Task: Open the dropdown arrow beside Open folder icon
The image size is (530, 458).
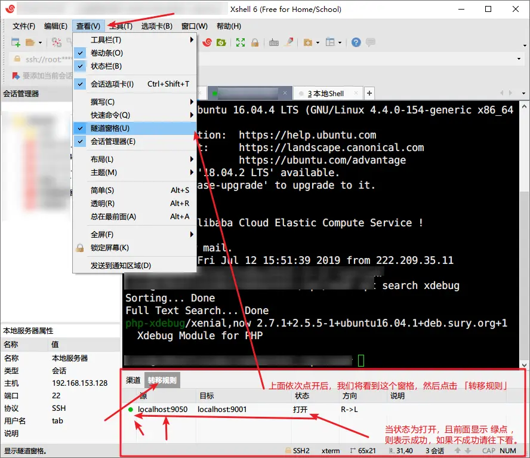Action: [x=40, y=42]
